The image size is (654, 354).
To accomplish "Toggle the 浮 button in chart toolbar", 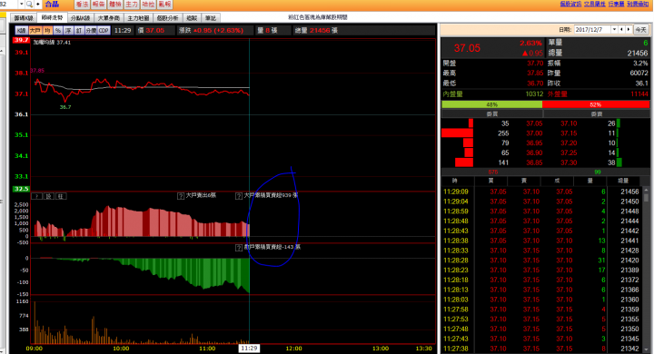I will click(68, 31).
